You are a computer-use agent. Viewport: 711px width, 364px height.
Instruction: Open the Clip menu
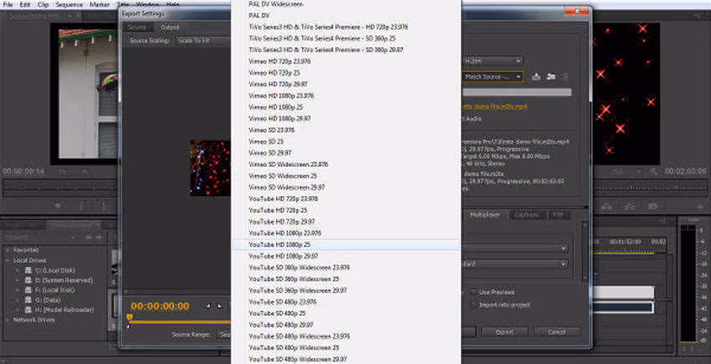[43, 4]
